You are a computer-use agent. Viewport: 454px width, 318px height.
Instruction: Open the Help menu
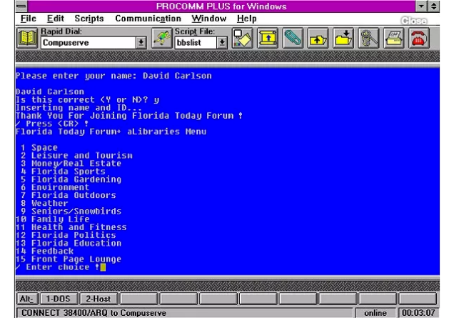pyautogui.click(x=247, y=19)
